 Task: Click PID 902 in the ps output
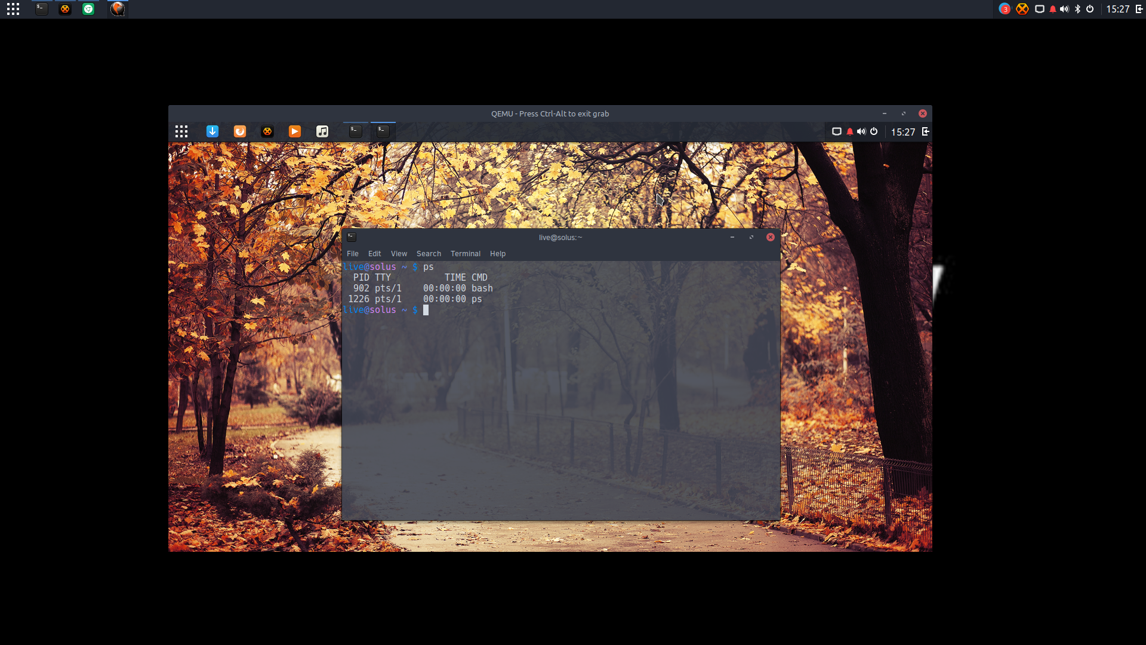point(361,288)
